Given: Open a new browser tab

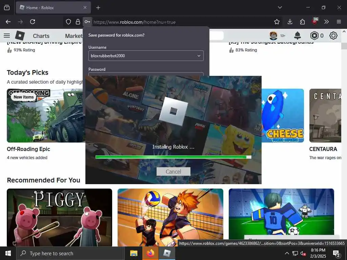Looking at the screenshot, I should point(98,8).
